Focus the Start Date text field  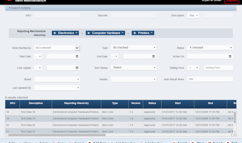click(x=61, y=56)
